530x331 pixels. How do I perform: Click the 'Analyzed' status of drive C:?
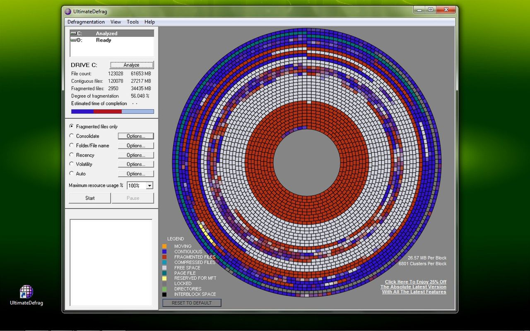pos(106,34)
